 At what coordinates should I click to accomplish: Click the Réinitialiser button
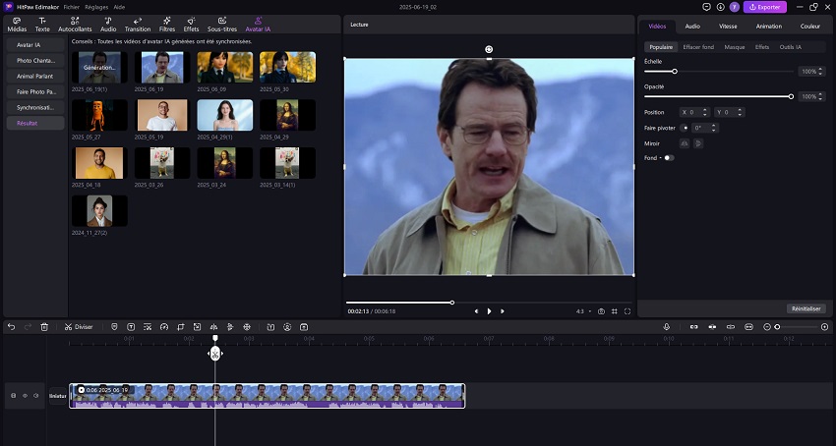[x=806, y=308]
